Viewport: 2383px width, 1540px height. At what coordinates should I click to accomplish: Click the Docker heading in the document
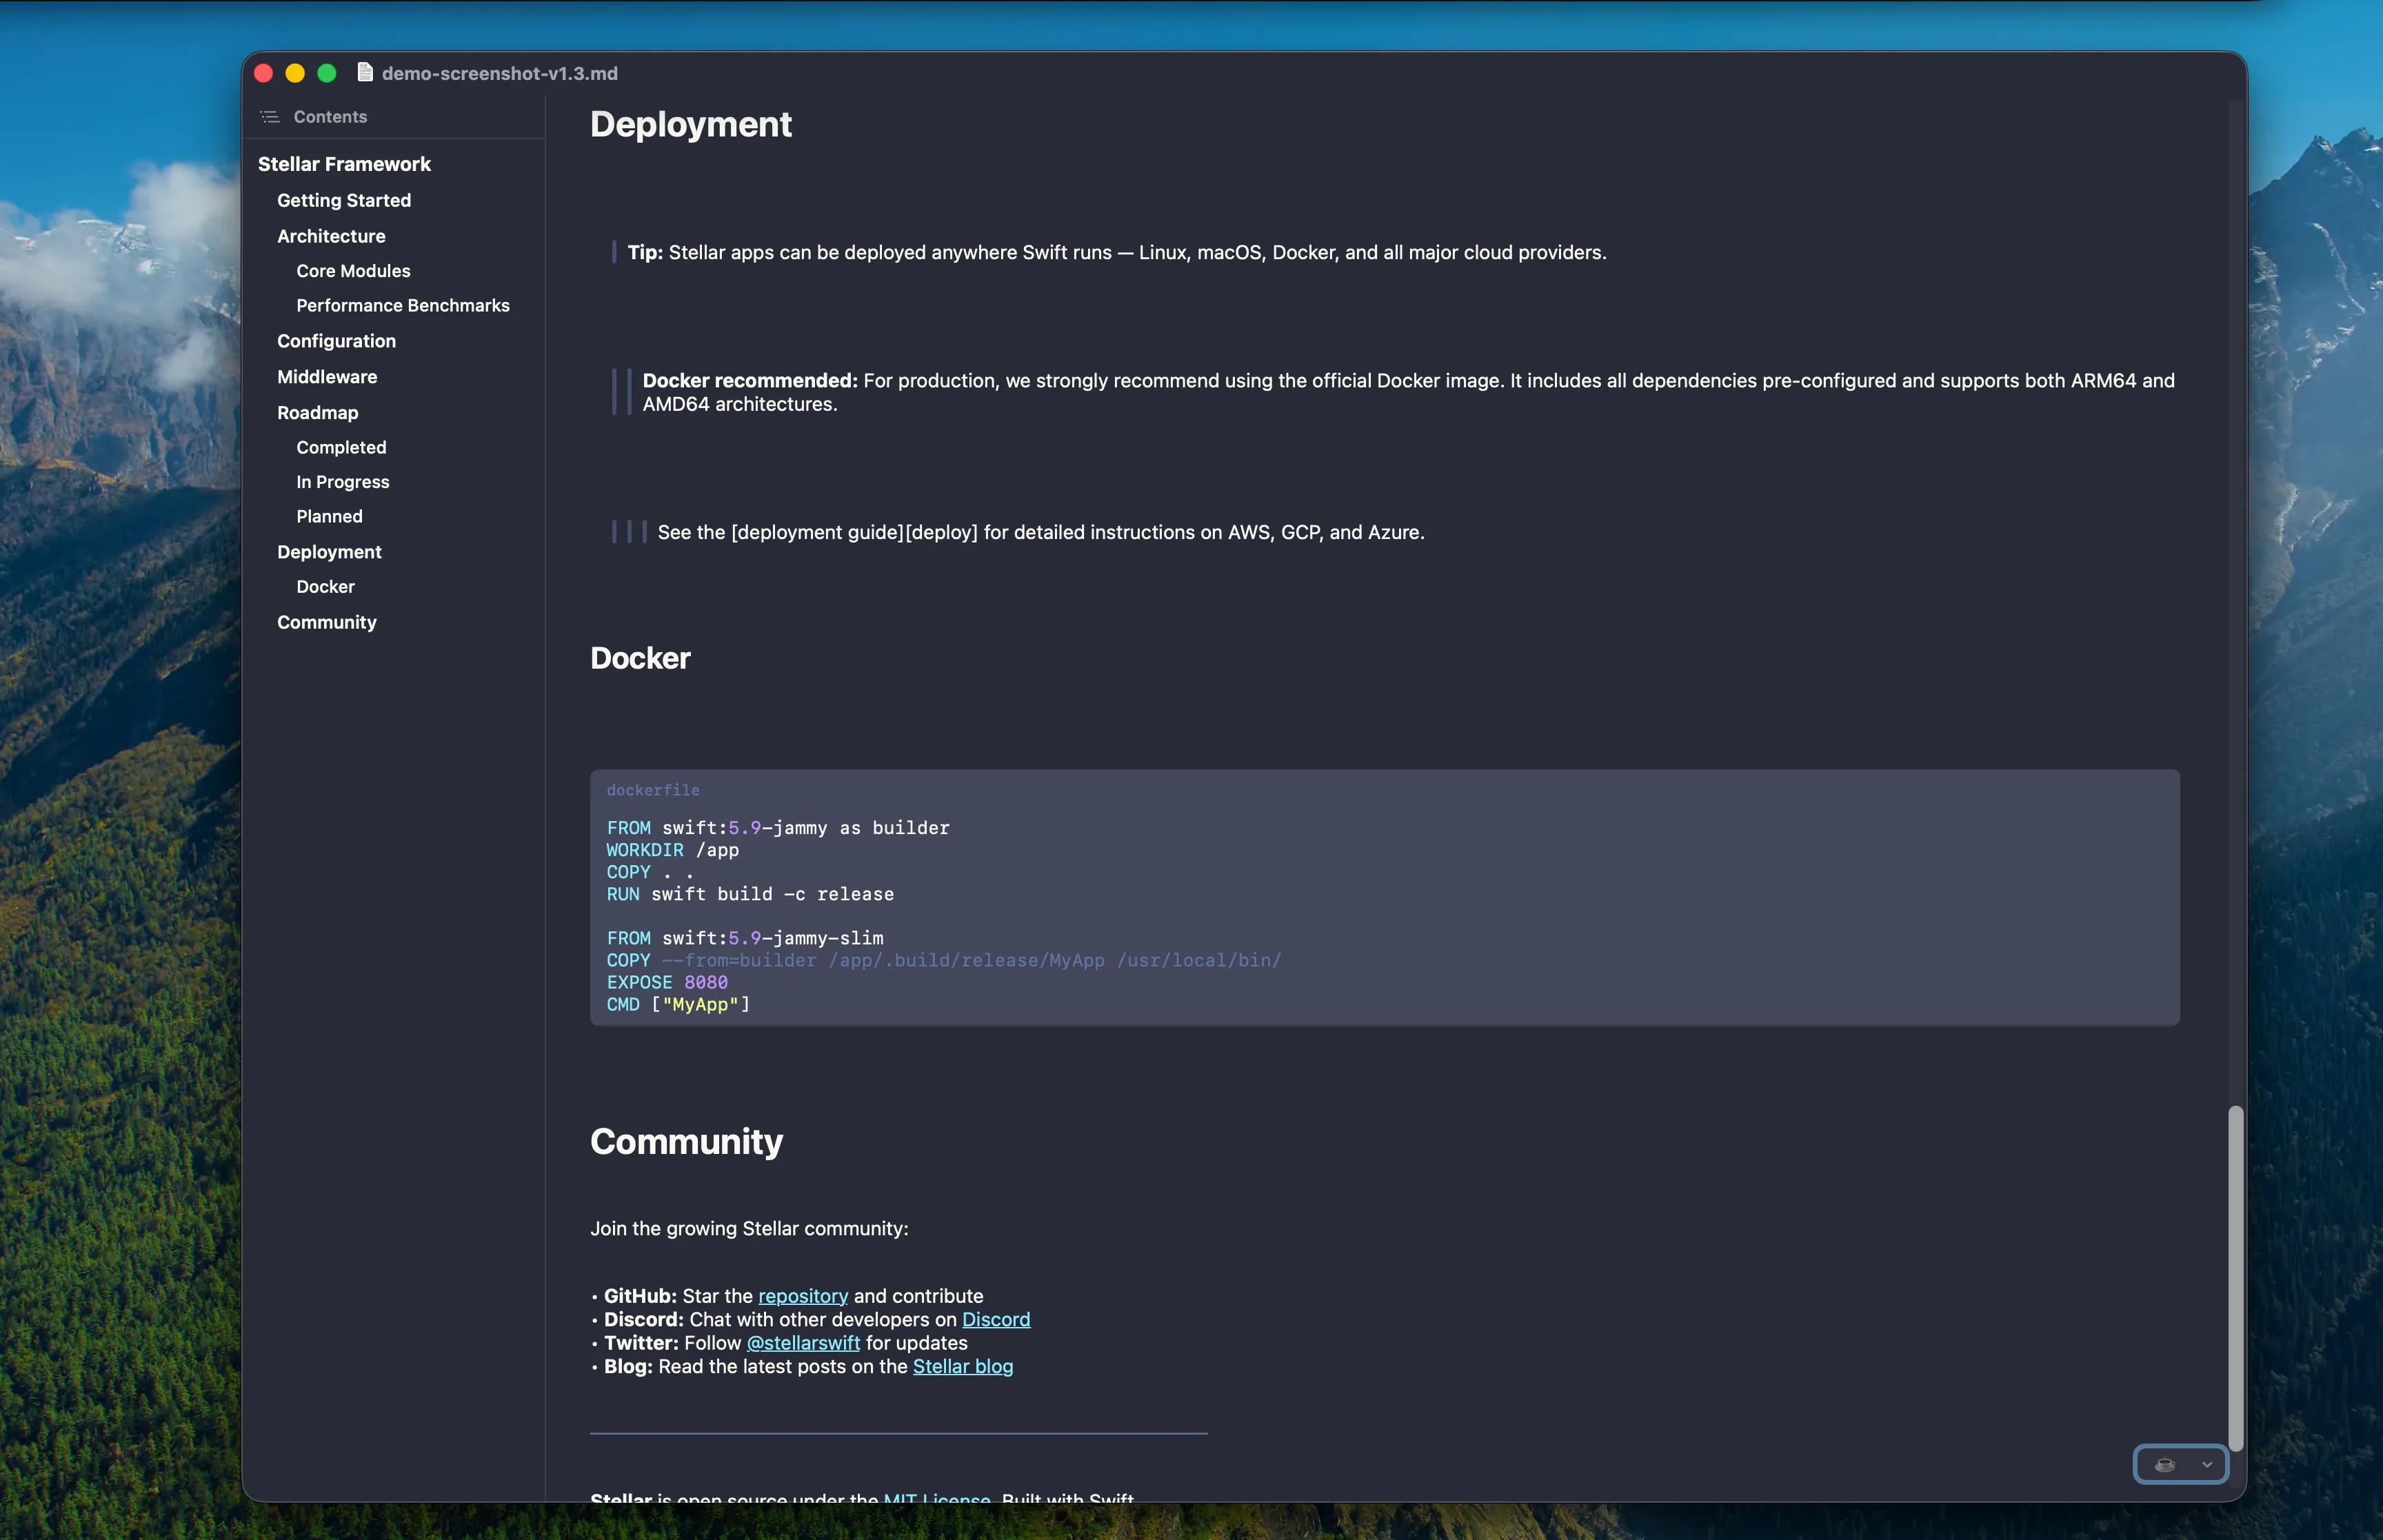[640, 658]
